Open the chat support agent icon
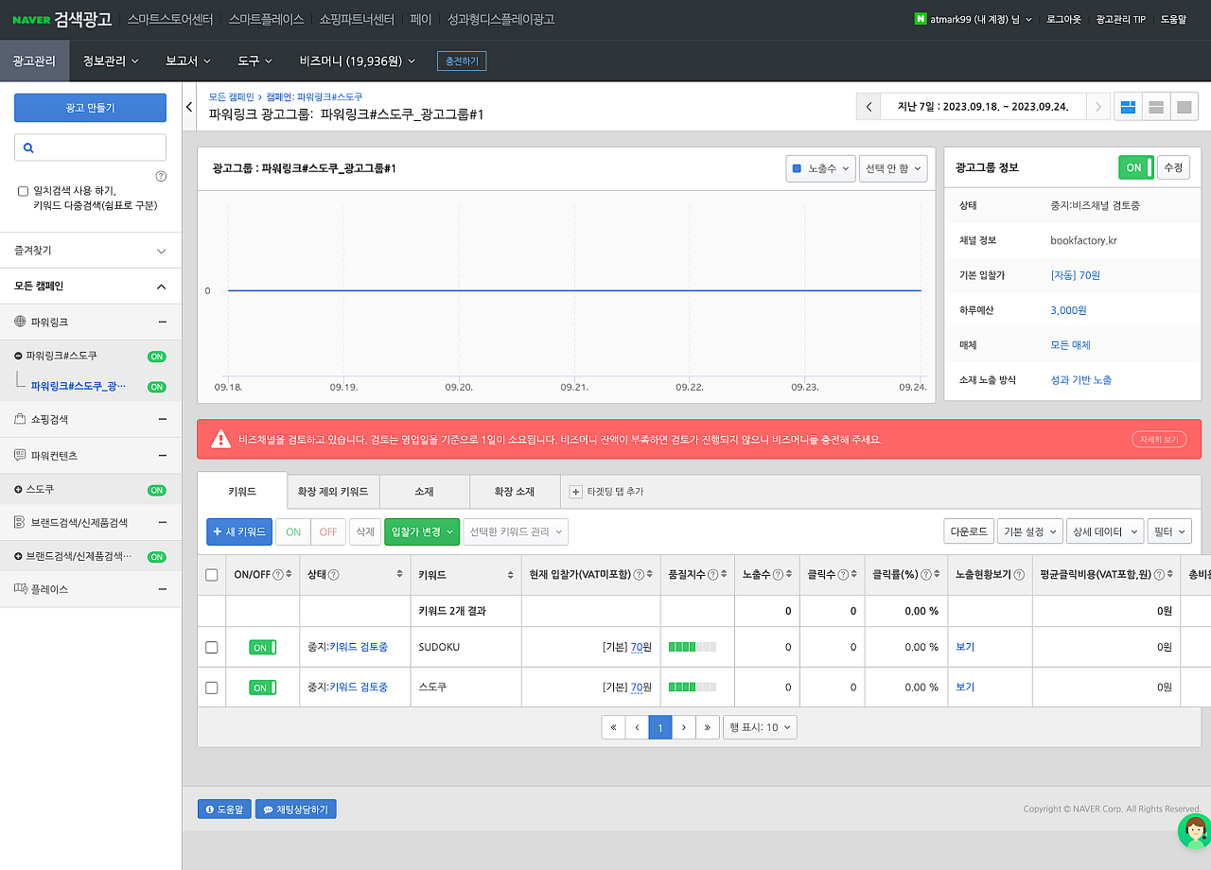The width and height of the screenshot is (1211, 870). click(x=1194, y=830)
